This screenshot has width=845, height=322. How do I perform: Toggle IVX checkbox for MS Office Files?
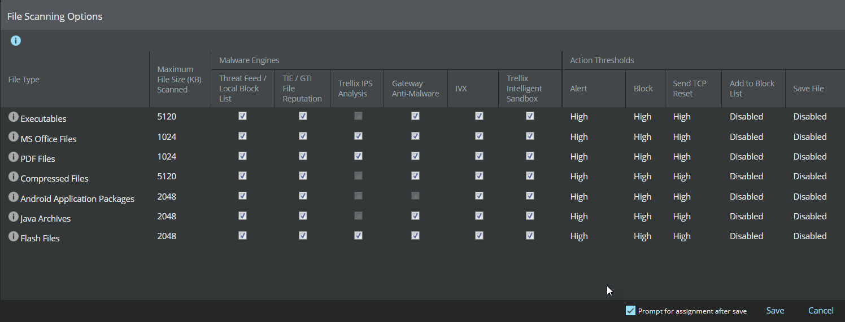click(479, 136)
